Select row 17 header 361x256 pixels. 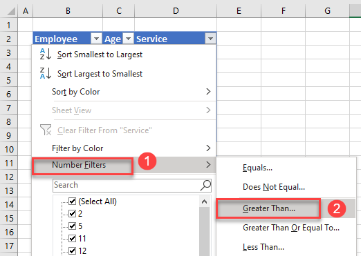[8, 246]
